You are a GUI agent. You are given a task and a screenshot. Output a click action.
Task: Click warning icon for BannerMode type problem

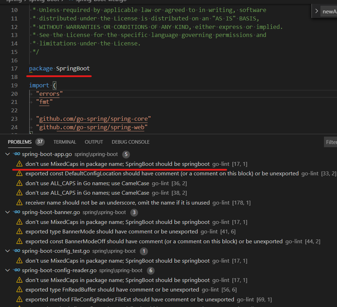(x=19, y=231)
